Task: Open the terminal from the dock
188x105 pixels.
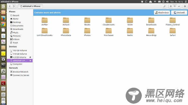Action: point(3,65)
